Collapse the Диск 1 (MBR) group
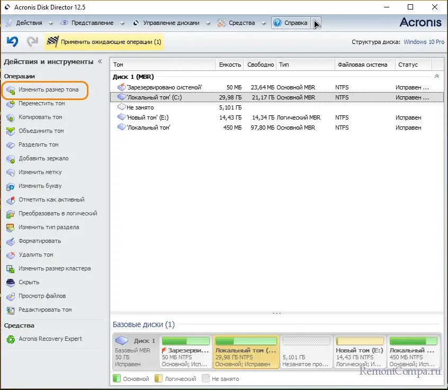This screenshot has height=390, width=448. click(436, 76)
